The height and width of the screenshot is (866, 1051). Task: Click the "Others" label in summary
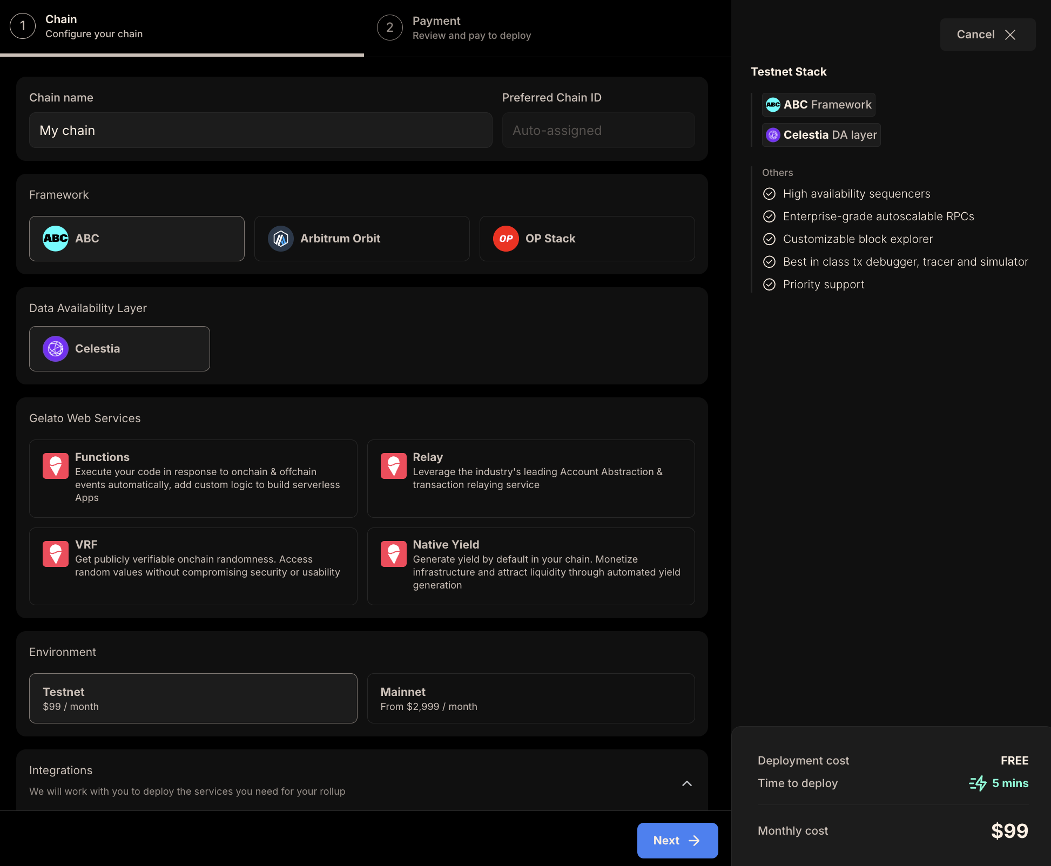[x=778, y=173]
